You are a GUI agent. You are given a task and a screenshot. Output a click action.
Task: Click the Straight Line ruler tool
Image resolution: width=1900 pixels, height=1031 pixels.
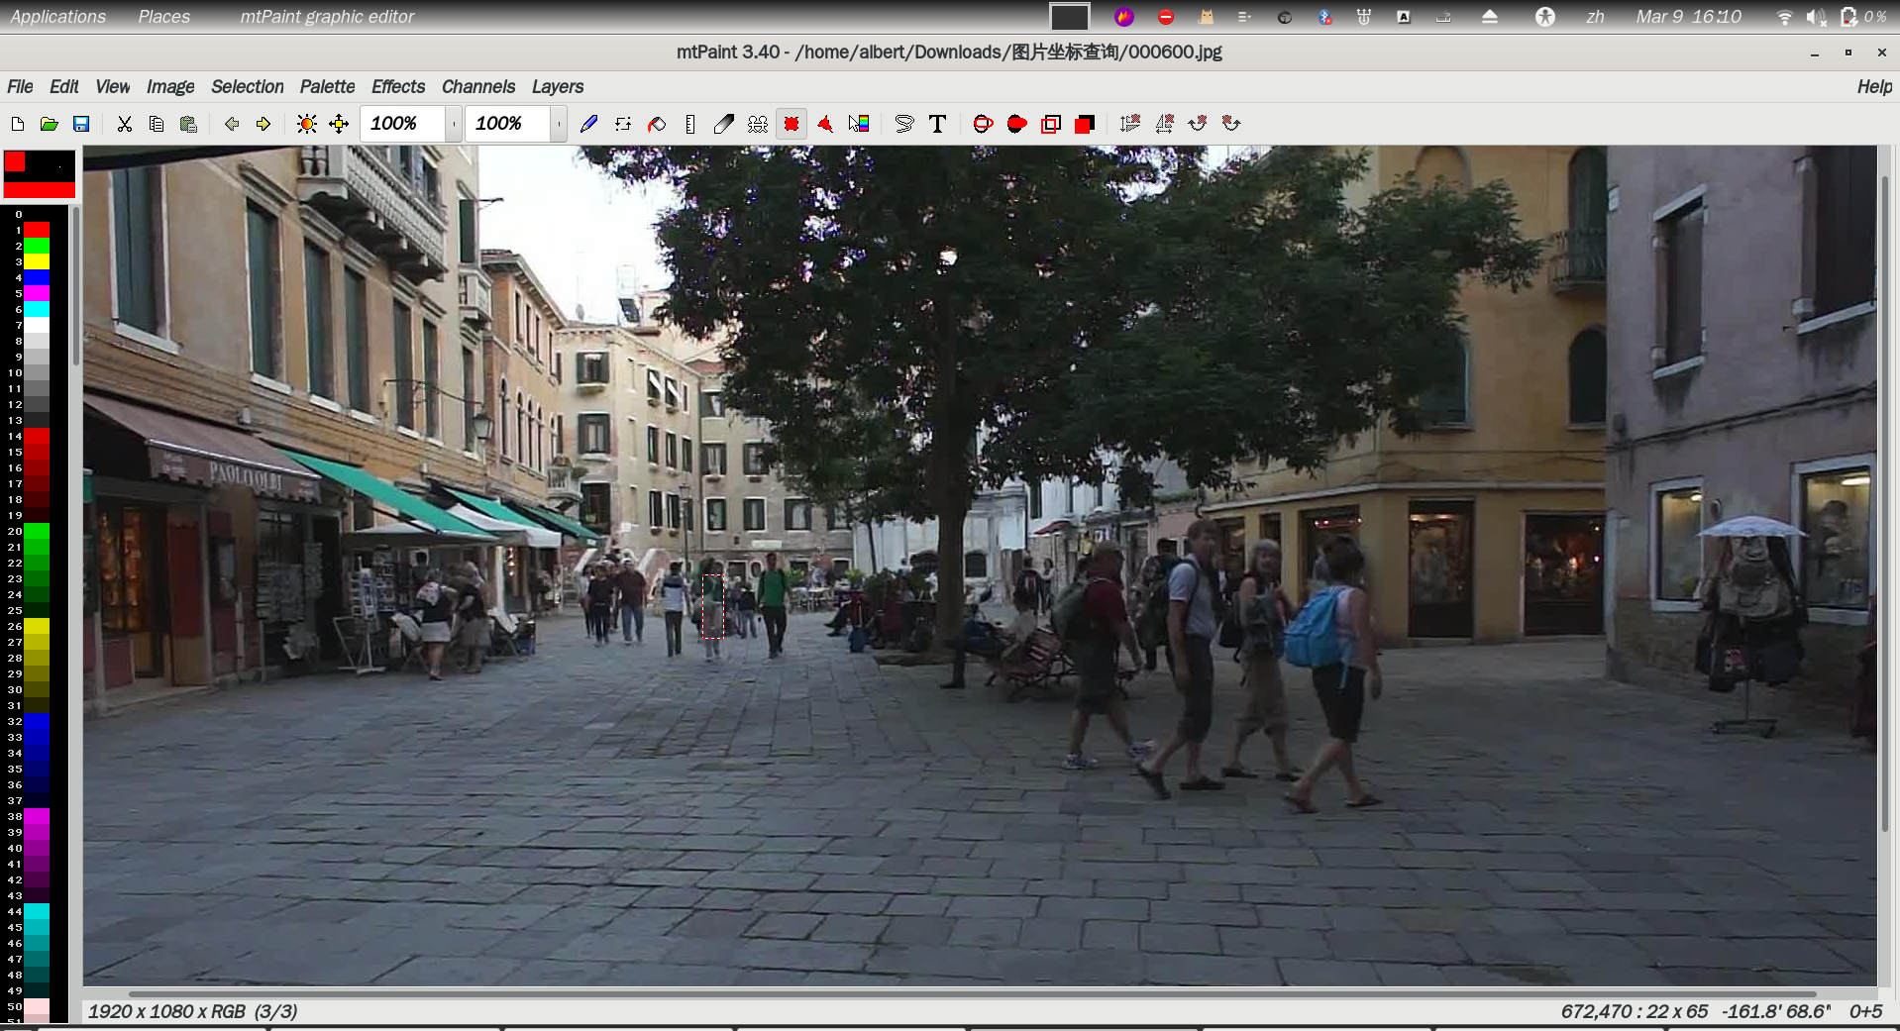pyautogui.click(x=690, y=124)
